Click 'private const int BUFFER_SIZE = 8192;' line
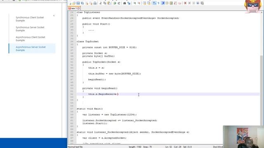 click(109, 47)
